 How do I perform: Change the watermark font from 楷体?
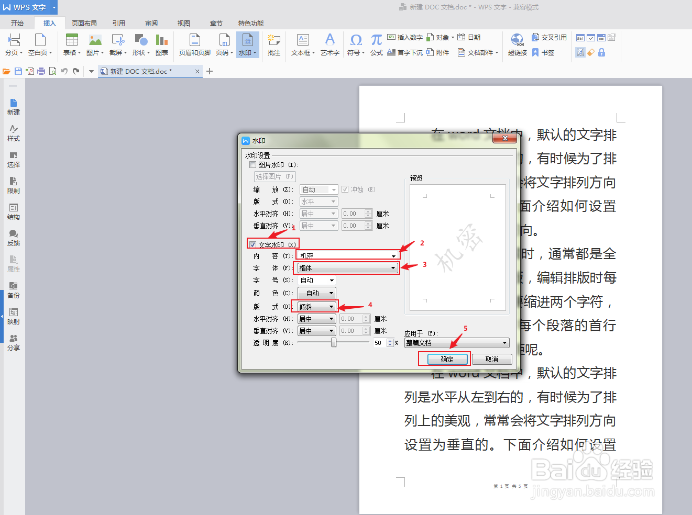click(x=393, y=267)
